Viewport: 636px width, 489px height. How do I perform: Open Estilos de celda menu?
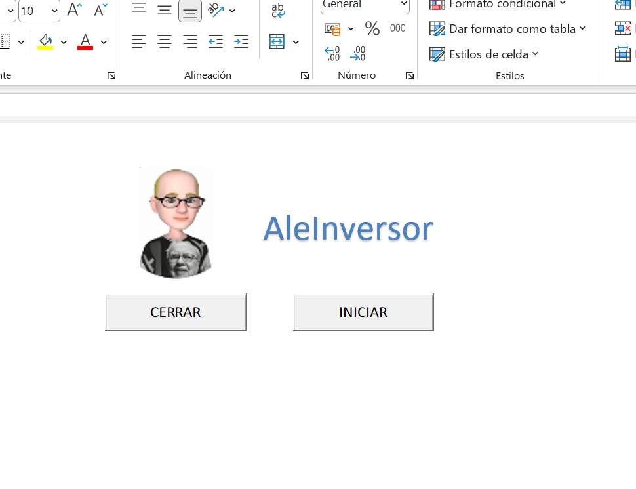click(484, 54)
